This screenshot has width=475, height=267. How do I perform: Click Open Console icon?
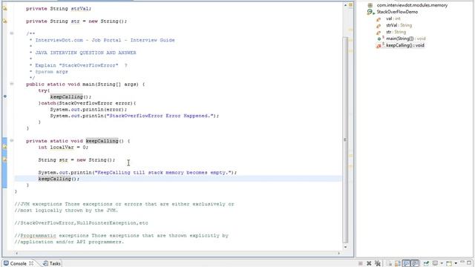tap(449, 263)
